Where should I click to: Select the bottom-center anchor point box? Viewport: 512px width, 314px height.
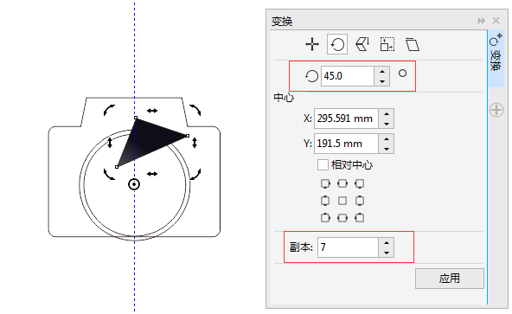click(342, 218)
